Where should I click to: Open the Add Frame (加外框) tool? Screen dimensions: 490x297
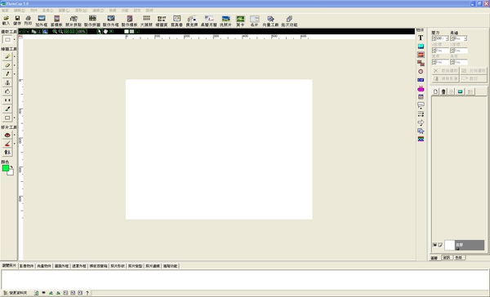click(x=42, y=21)
